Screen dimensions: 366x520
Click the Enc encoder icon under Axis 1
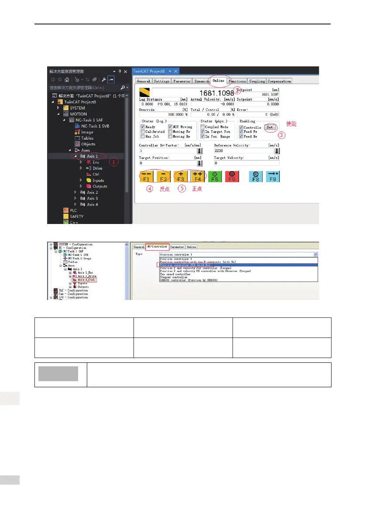[x=89, y=162]
